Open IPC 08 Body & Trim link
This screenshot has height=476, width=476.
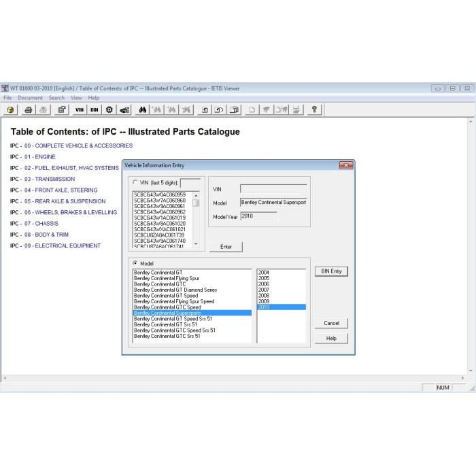(46, 235)
